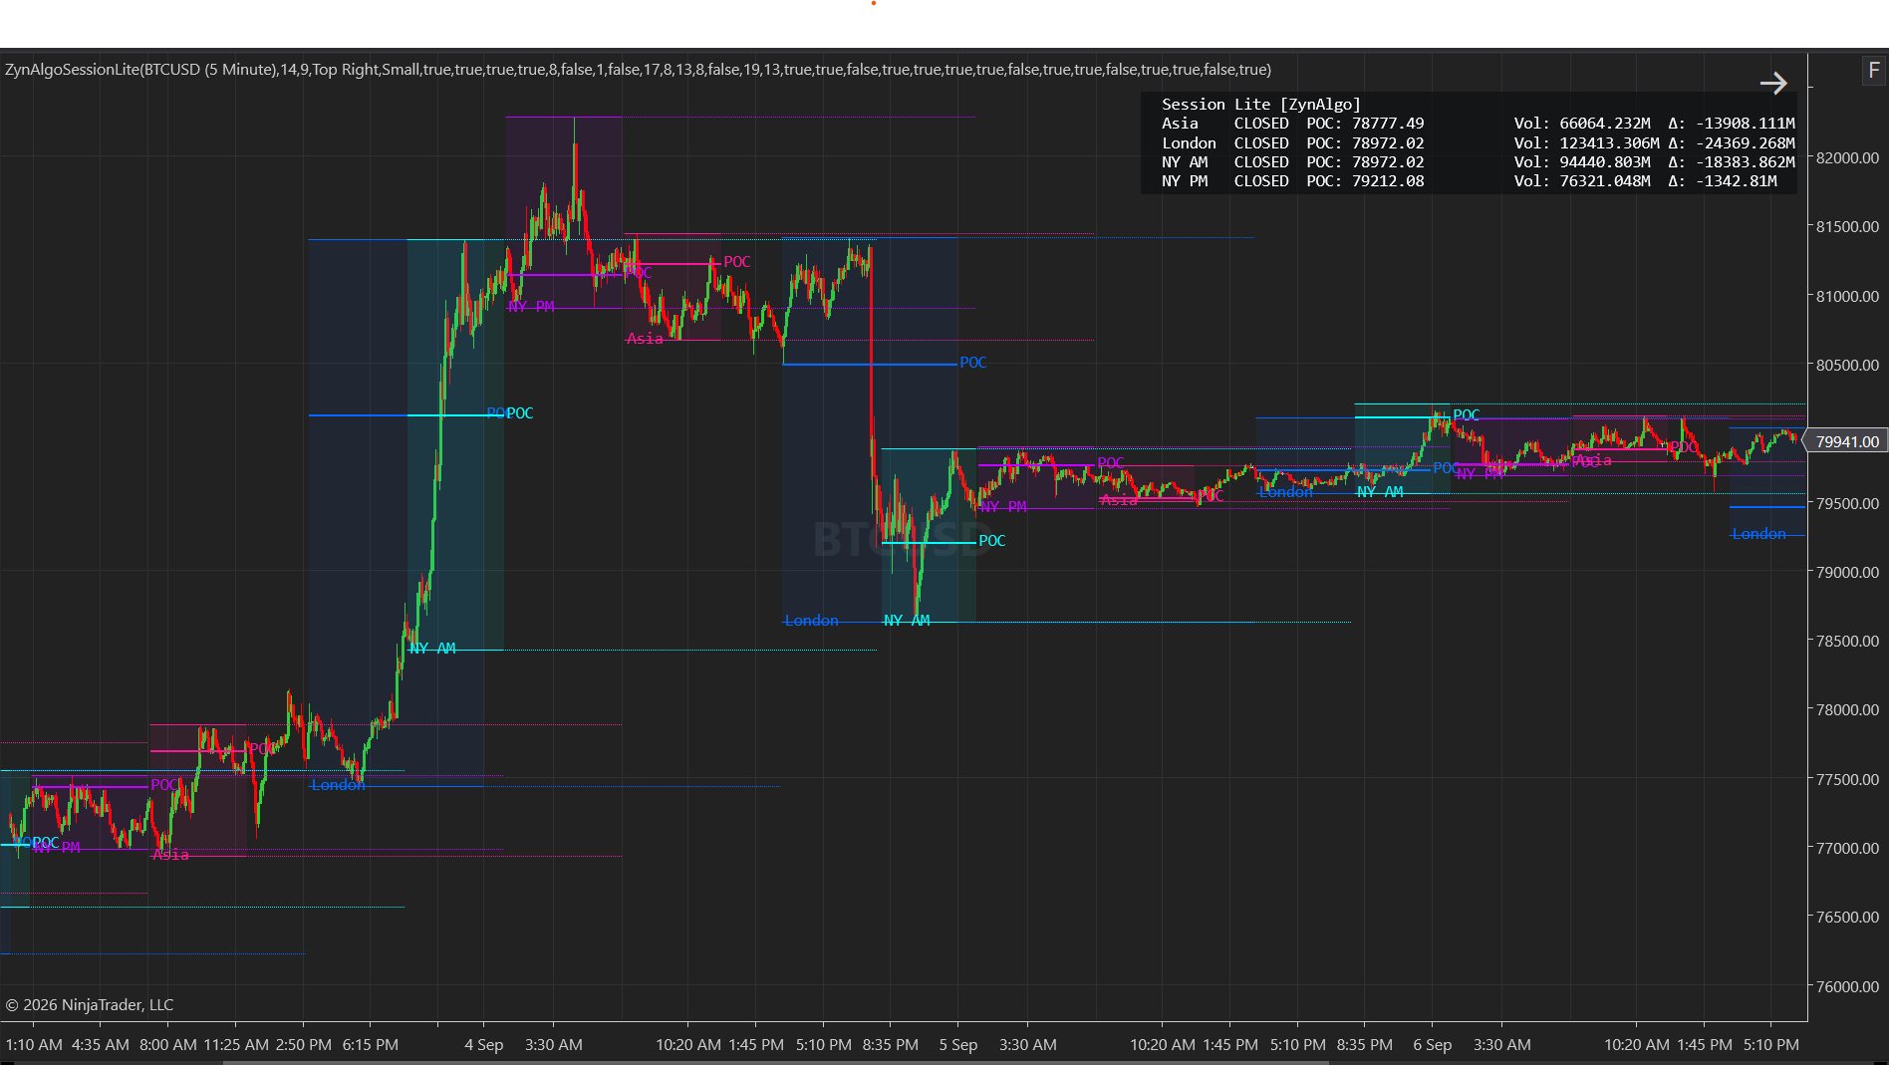This screenshot has height=1065, width=1889.
Task: Click the 82000.00 price axis label
Action: [x=1847, y=158]
